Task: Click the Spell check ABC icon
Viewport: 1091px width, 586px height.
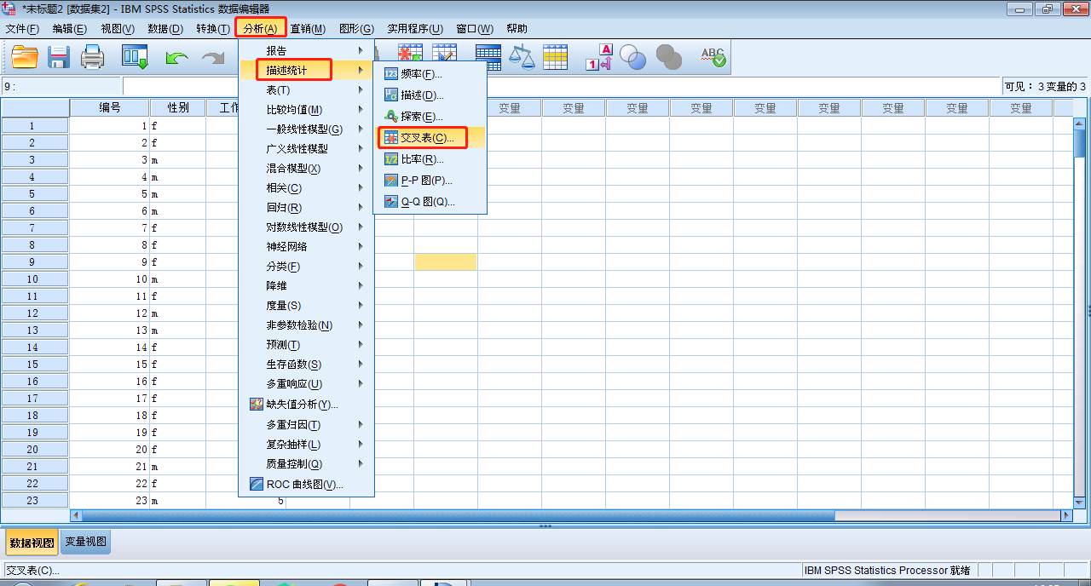Action: click(713, 58)
